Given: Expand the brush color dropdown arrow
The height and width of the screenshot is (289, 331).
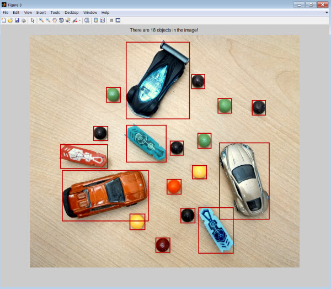Looking at the screenshot, I should pyautogui.click(x=80, y=20).
